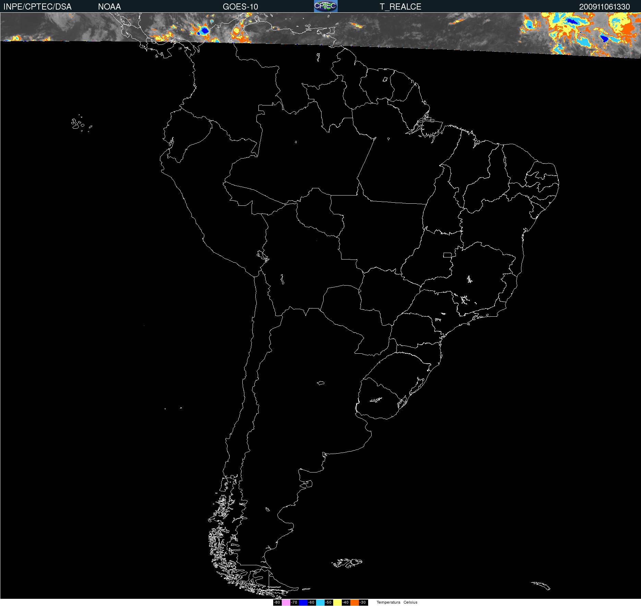The width and height of the screenshot is (641, 606).
Task: Click the Falkland Islands outline on map
Action: (x=347, y=562)
